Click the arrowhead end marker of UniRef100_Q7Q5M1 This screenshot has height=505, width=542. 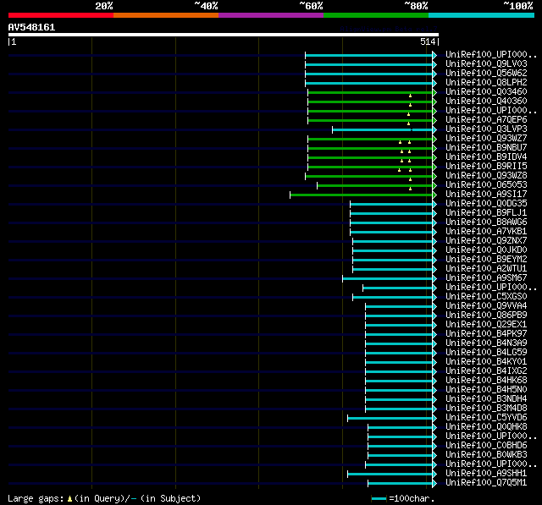[434, 484]
